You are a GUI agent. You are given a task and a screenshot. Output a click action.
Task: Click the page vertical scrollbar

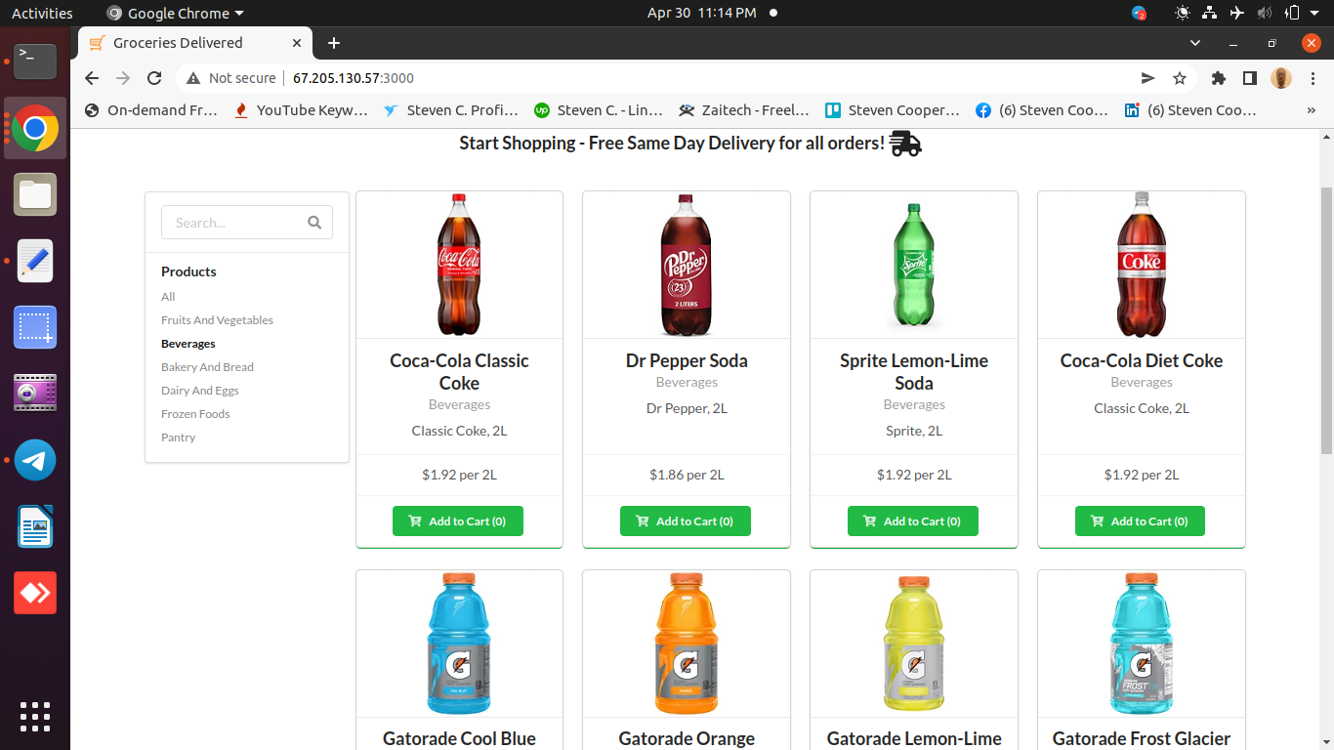pyautogui.click(x=1326, y=321)
